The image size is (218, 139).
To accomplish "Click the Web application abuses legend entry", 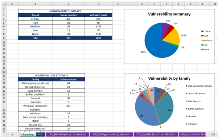I will point(199,86).
